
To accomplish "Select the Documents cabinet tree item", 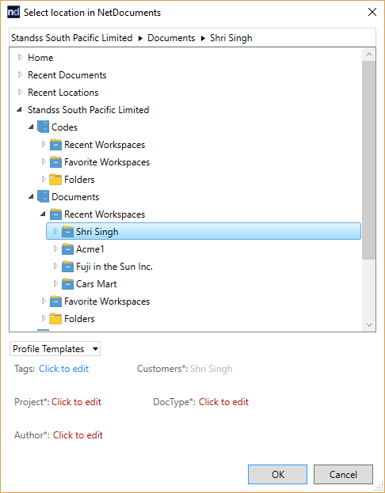I will tap(75, 197).
